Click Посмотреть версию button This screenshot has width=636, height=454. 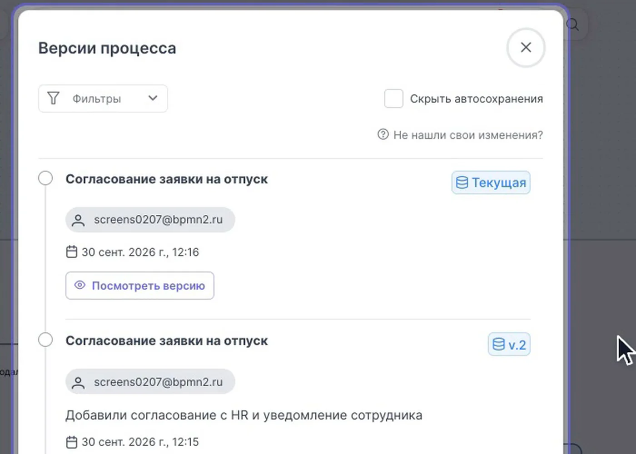pyautogui.click(x=140, y=286)
